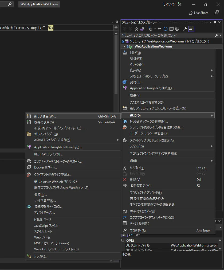The width and height of the screenshot is (224, 270).
Task: Choose 発行(B)... publish menu item
Action: [x=168, y=82]
